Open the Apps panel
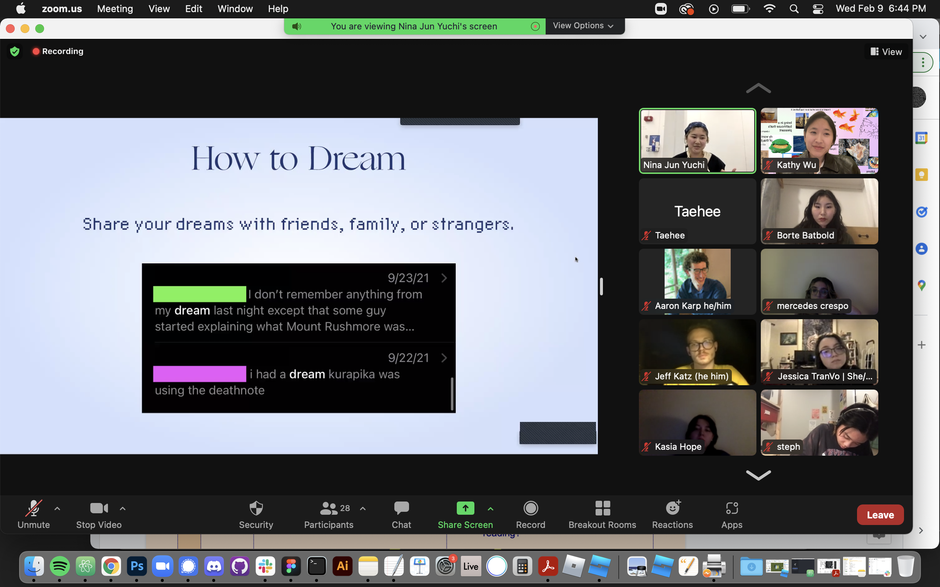The image size is (940, 587). click(x=732, y=514)
